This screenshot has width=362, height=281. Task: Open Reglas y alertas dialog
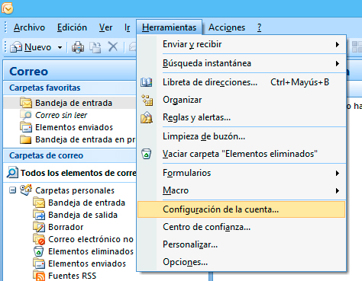pyautogui.click(x=241, y=117)
